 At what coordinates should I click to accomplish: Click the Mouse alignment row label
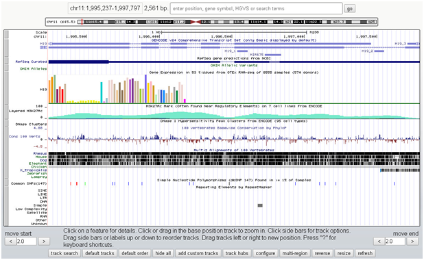[41, 157]
